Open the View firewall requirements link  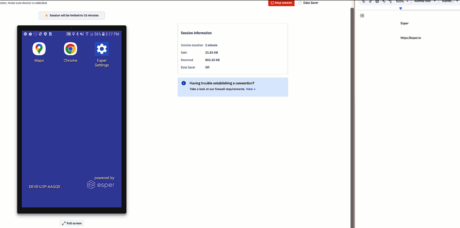point(251,89)
